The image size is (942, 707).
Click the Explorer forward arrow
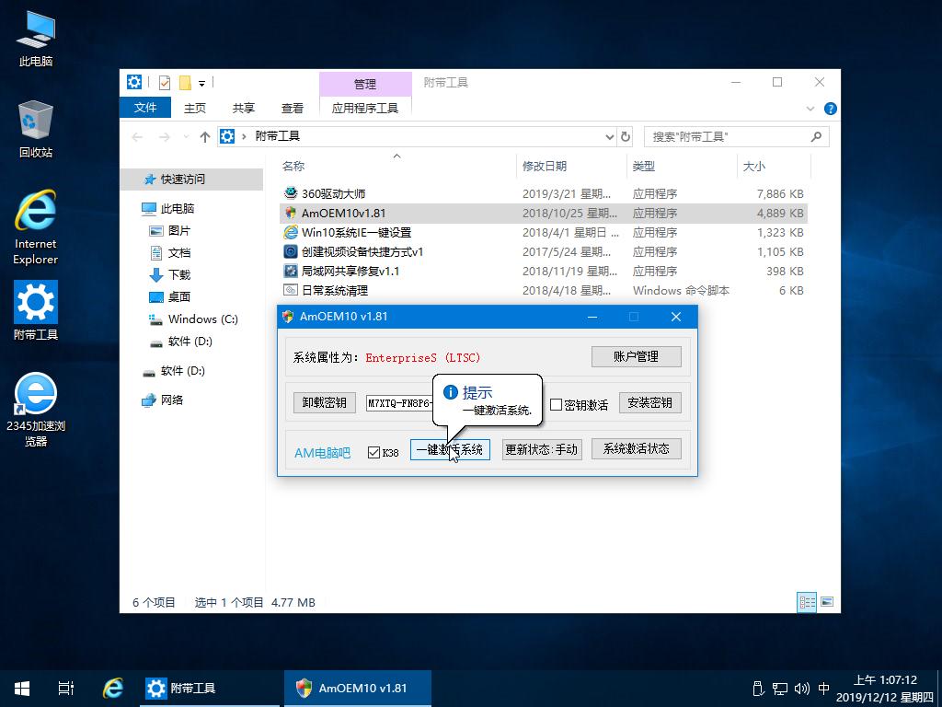(164, 137)
